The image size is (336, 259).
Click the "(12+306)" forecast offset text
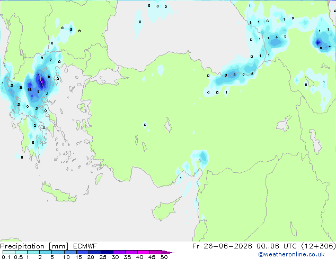[319, 246]
